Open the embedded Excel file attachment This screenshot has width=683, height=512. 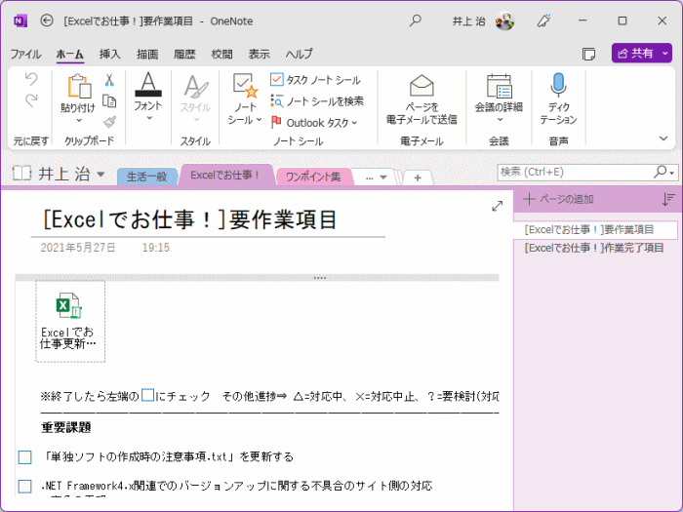(x=70, y=321)
